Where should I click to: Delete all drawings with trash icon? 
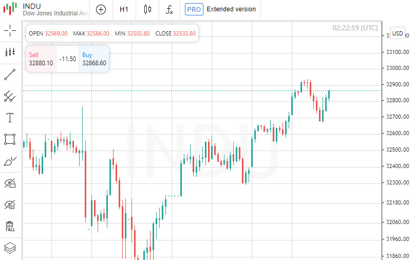pyautogui.click(x=10, y=227)
